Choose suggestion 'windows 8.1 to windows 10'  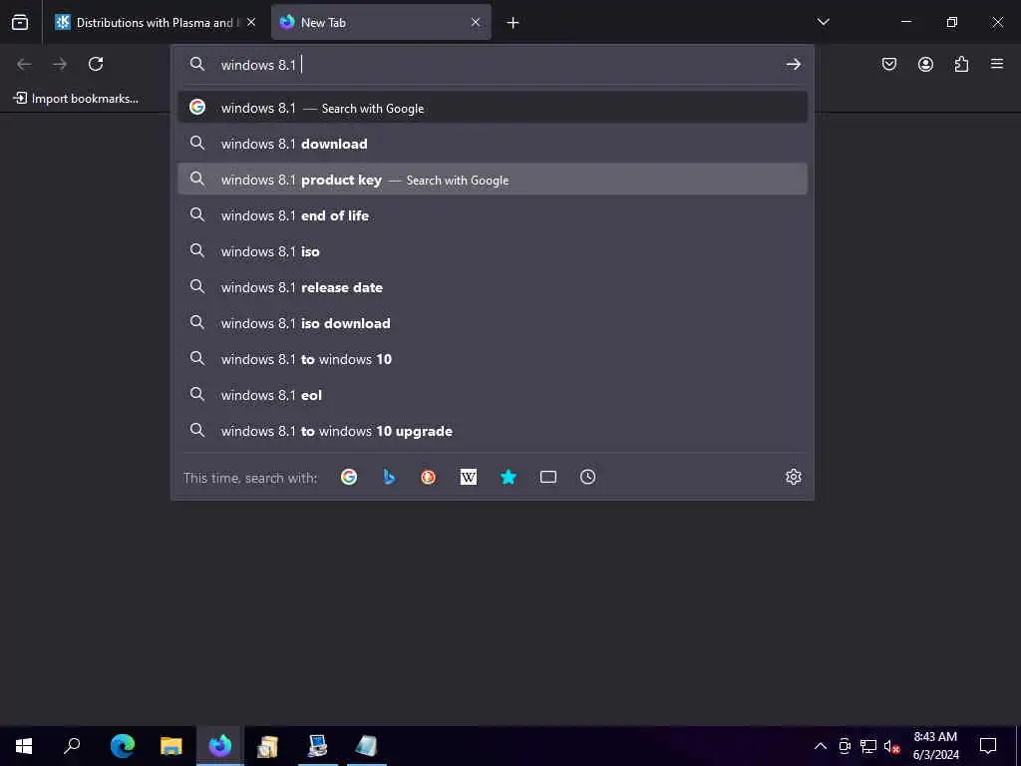[x=493, y=359]
